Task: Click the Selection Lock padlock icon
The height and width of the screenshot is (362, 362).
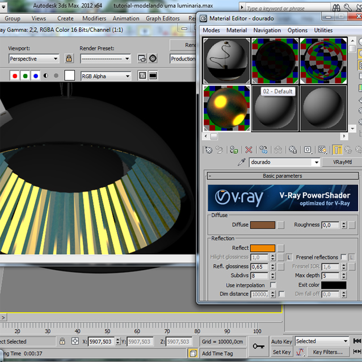Action: [x=62, y=341]
